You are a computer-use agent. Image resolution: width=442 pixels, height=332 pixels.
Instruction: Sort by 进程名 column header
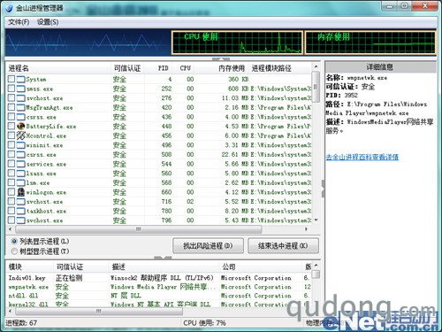pos(58,68)
